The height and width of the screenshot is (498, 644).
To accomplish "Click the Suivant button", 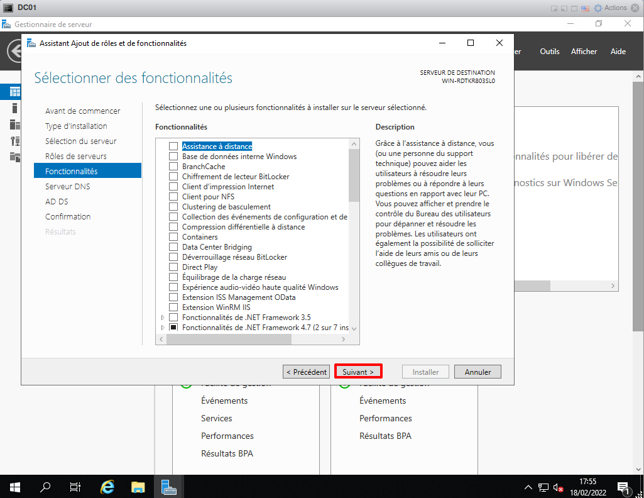I will [357, 372].
